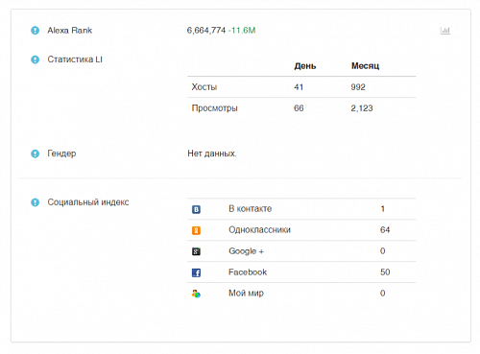Image resolution: width=480 pixels, height=354 pixels.
Task: Click the Просмотры row label
Action: tap(215, 108)
